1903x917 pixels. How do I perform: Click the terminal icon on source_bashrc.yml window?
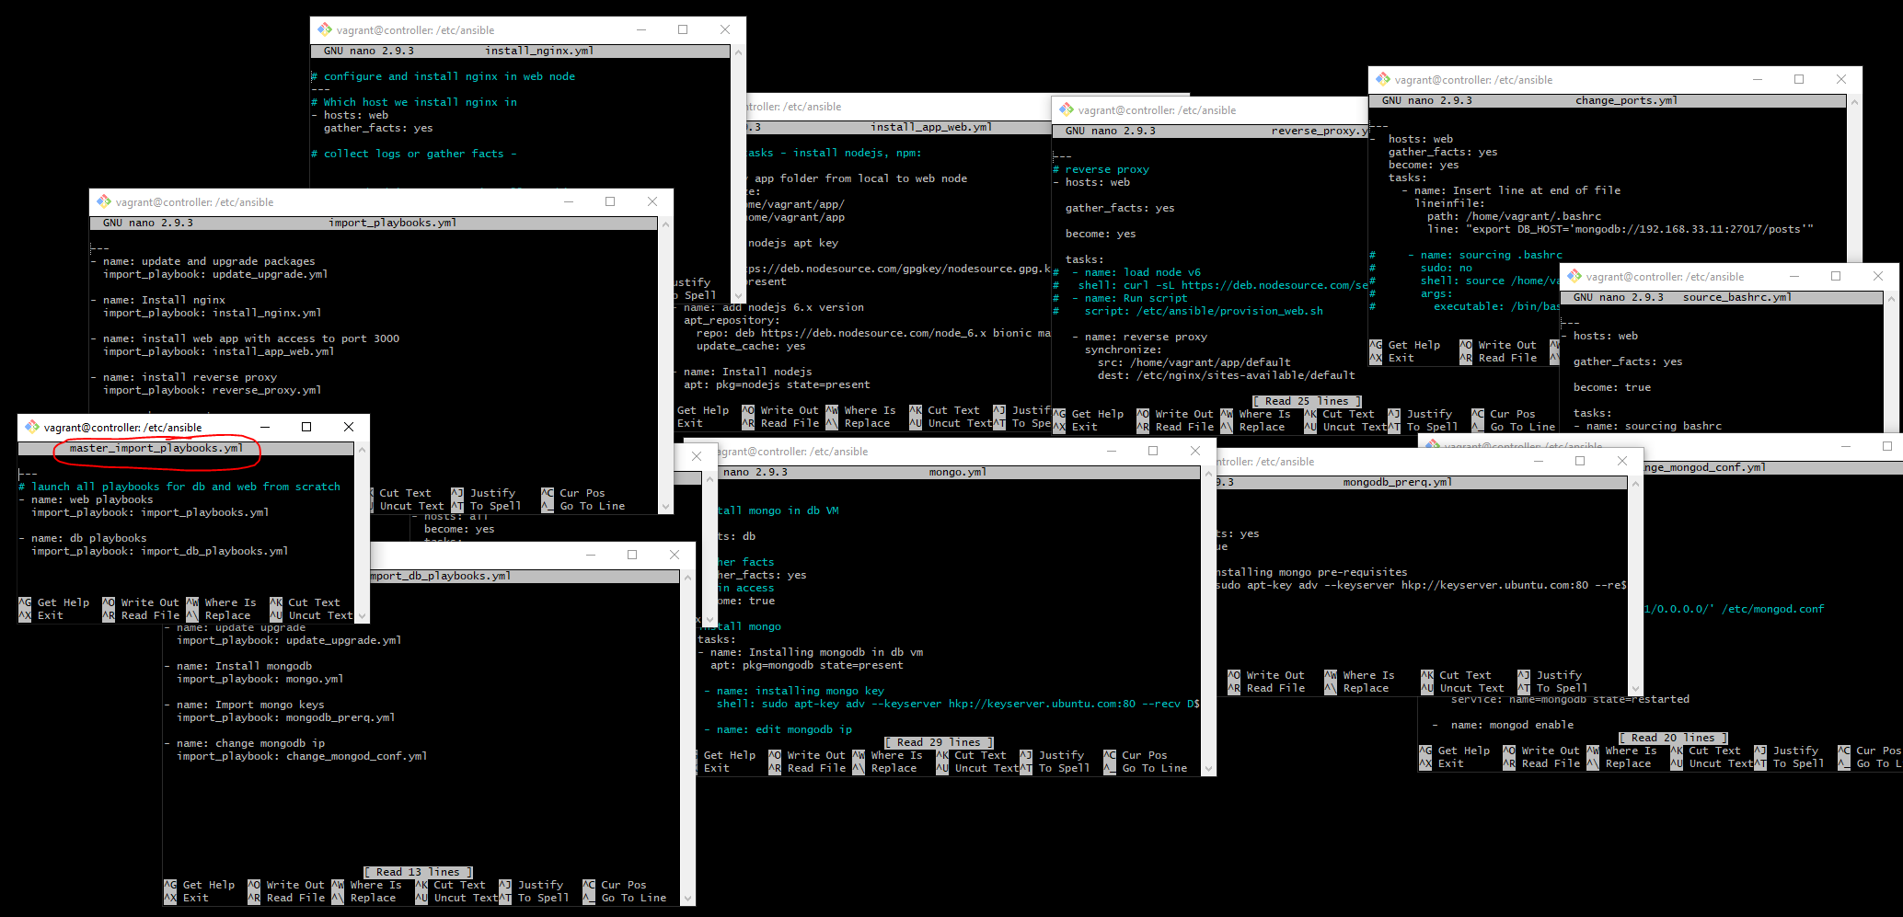[1574, 276]
